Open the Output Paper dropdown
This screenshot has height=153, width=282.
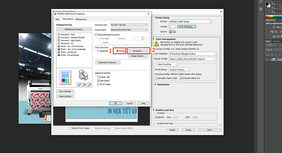point(129,30)
